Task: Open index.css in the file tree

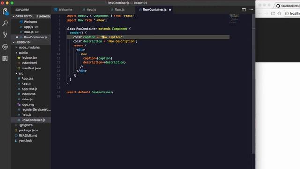Action: pos(28,94)
